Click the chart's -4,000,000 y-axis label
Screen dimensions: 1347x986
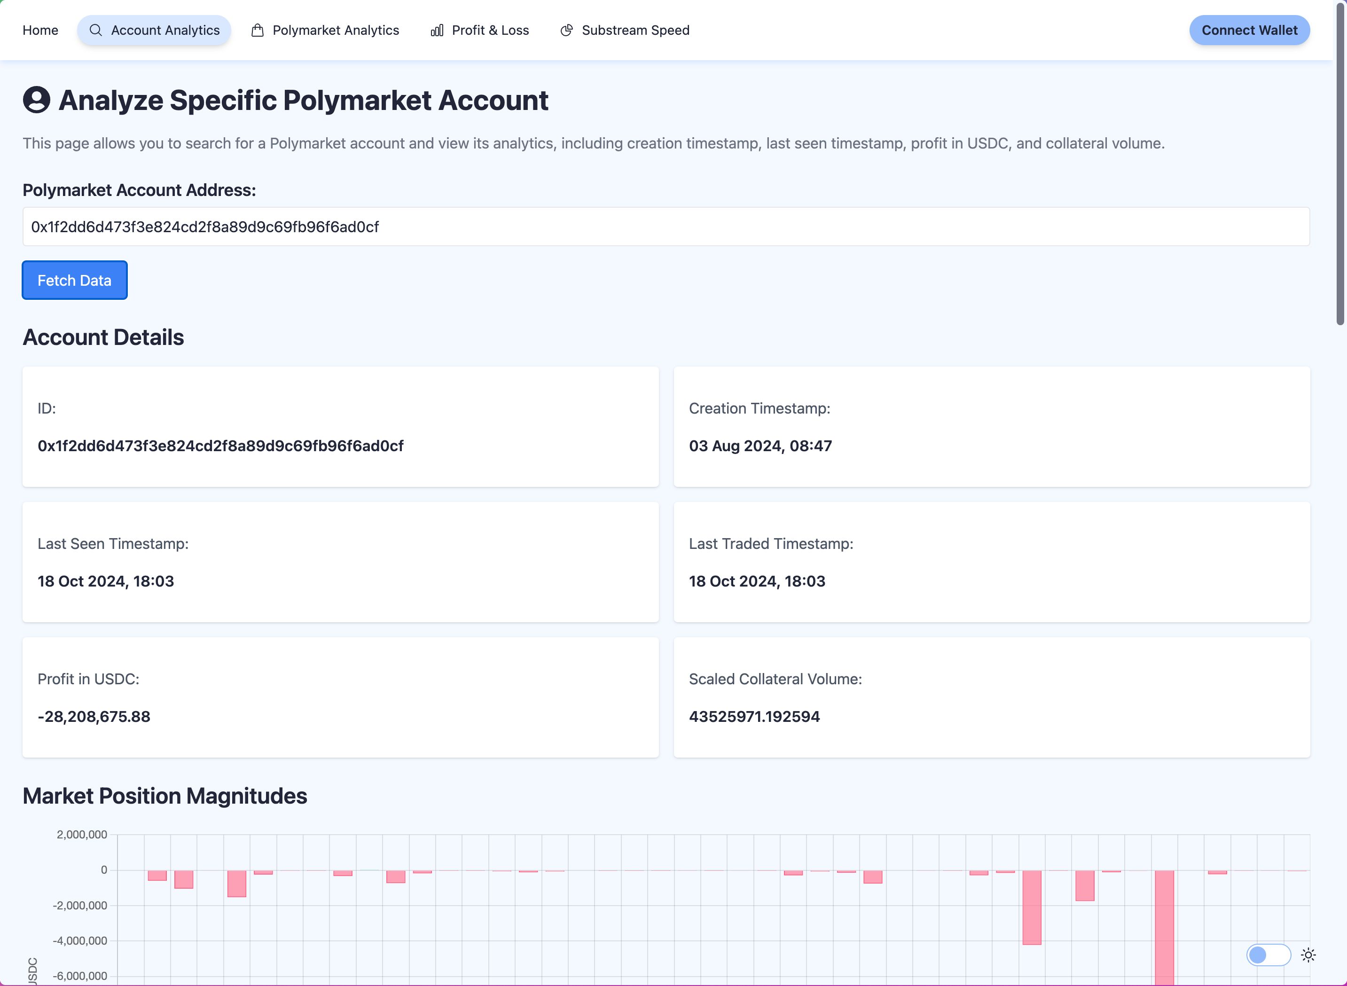pyautogui.click(x=80, y=940)
